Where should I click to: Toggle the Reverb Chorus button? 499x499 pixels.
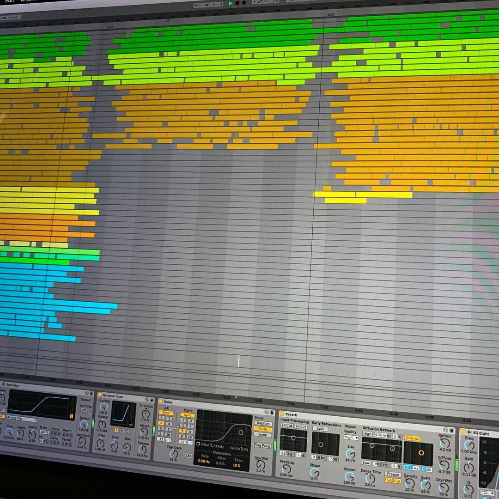[413, 438]
